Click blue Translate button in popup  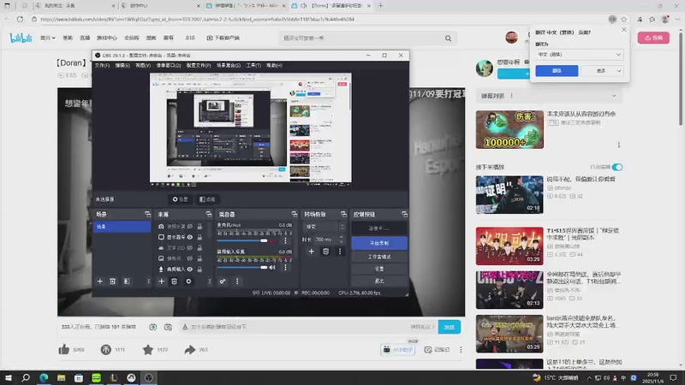pos(557,71)
